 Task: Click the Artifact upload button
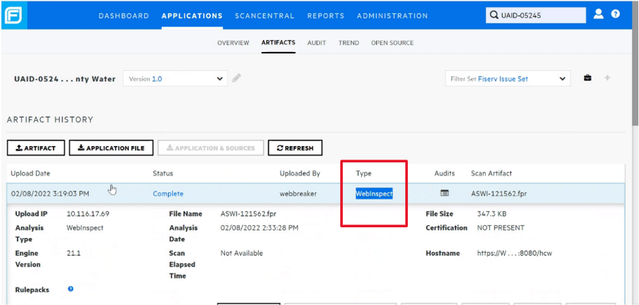[x=36, y=148]
